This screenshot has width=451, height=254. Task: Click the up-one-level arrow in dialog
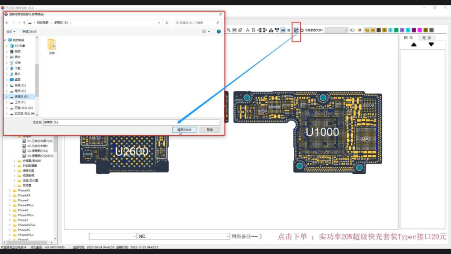pyautogui.click(x=24, y=22)
